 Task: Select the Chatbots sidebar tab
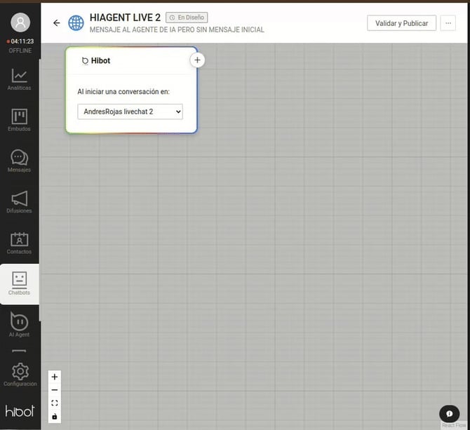[19, 283]
